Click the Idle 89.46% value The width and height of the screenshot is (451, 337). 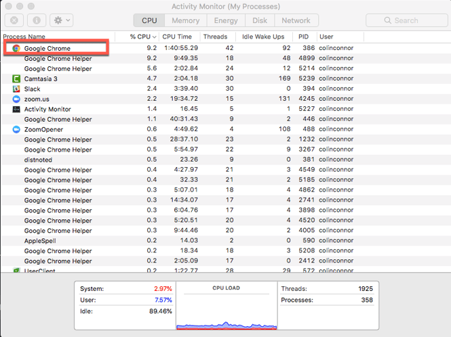161,311
